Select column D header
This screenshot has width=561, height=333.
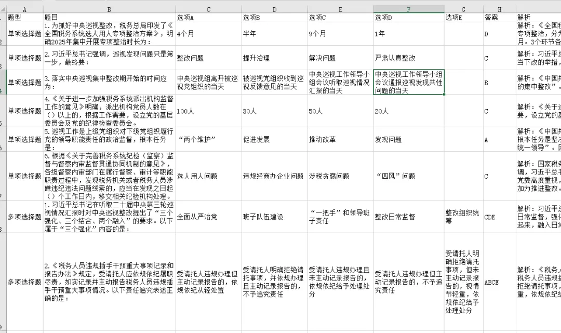274,10
